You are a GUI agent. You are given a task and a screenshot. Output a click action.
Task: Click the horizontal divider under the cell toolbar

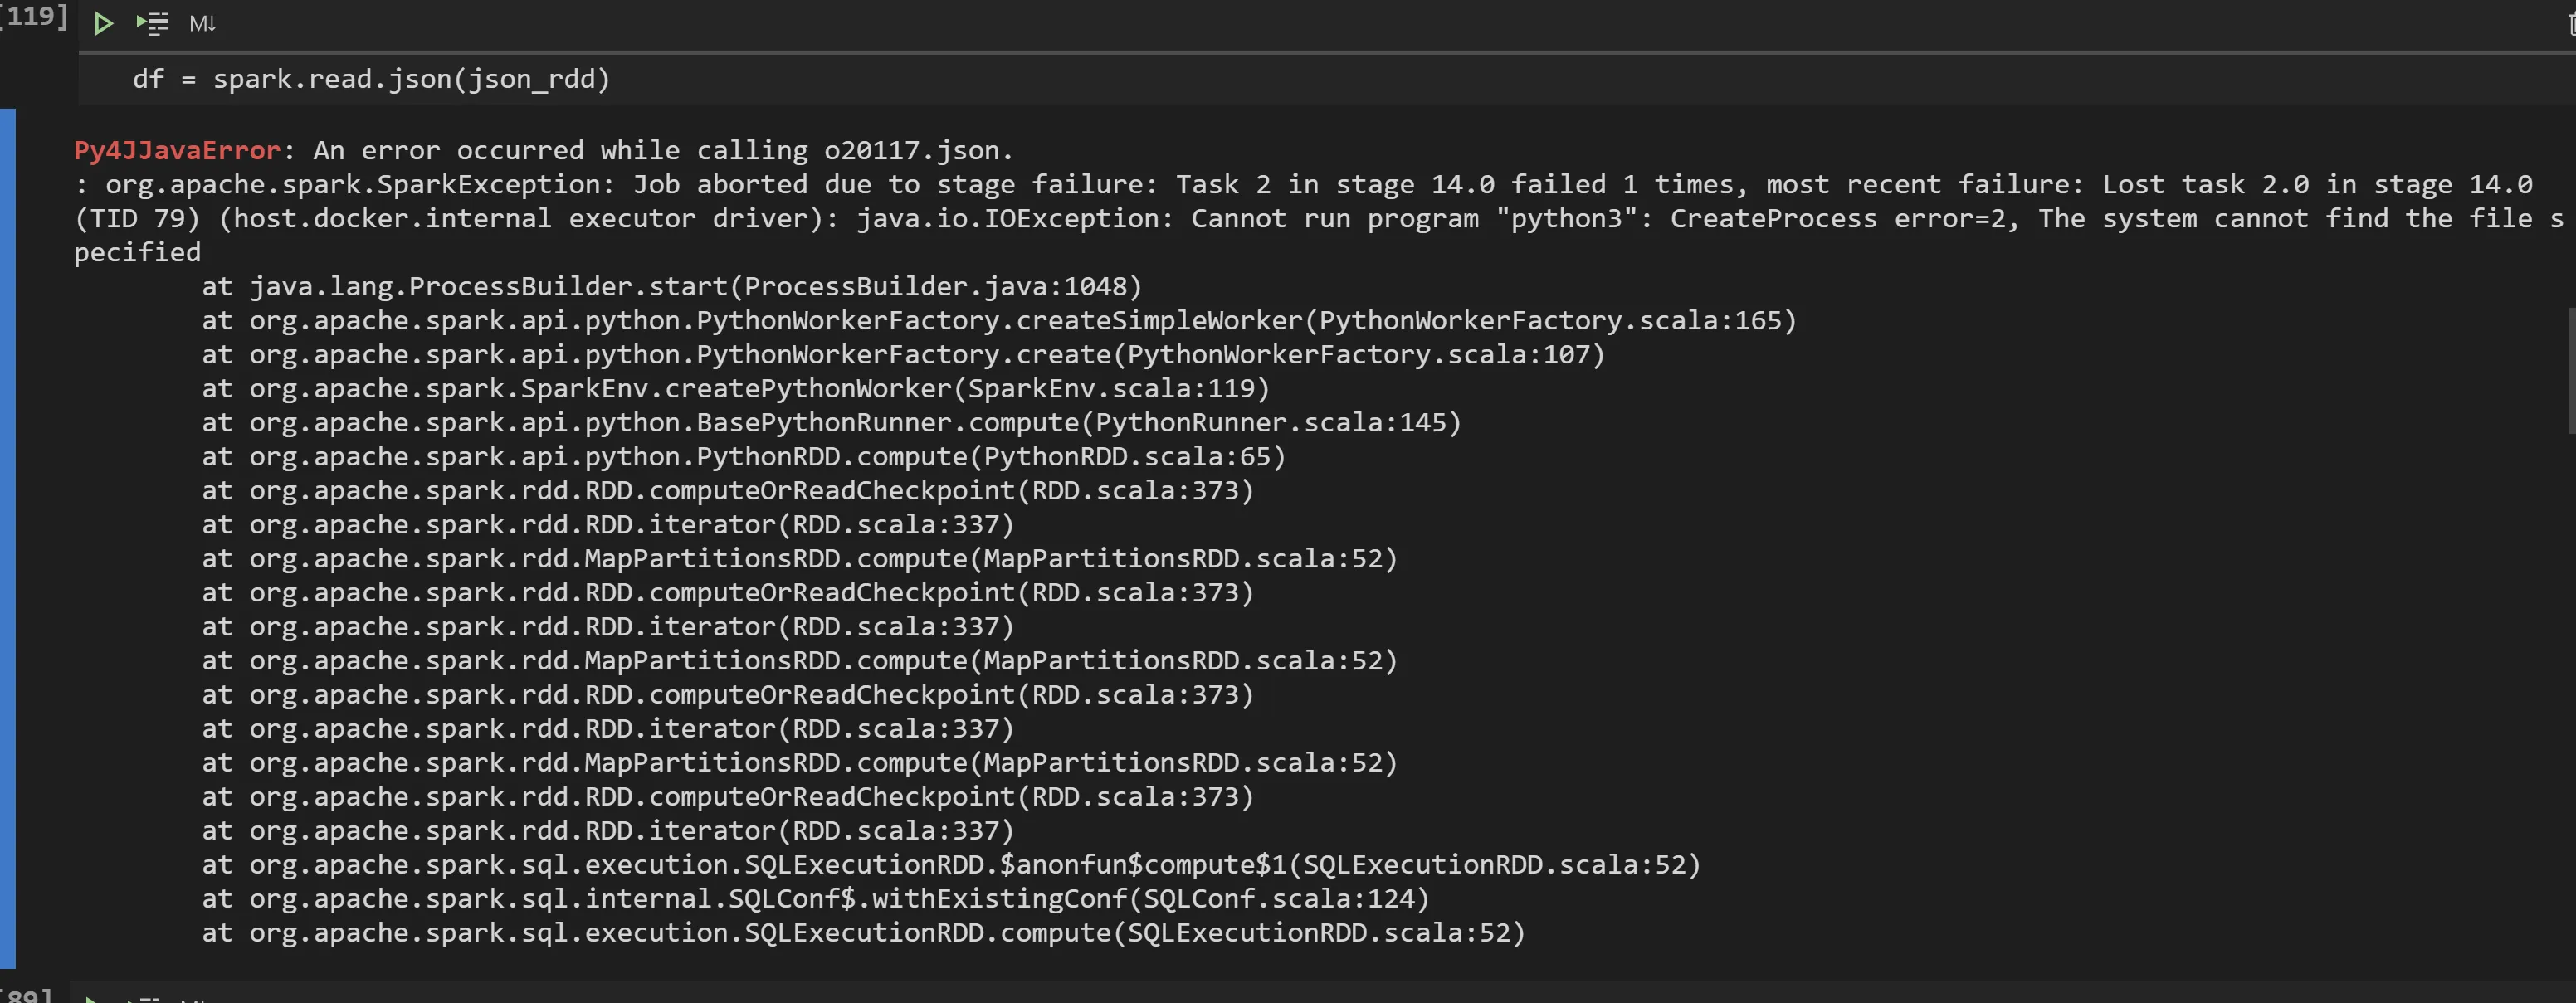click(1300, 51)
